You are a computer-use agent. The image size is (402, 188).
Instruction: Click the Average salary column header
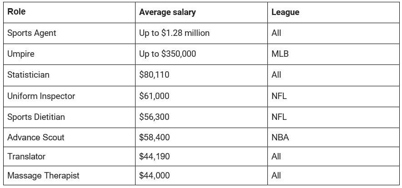tap(167, 12)
